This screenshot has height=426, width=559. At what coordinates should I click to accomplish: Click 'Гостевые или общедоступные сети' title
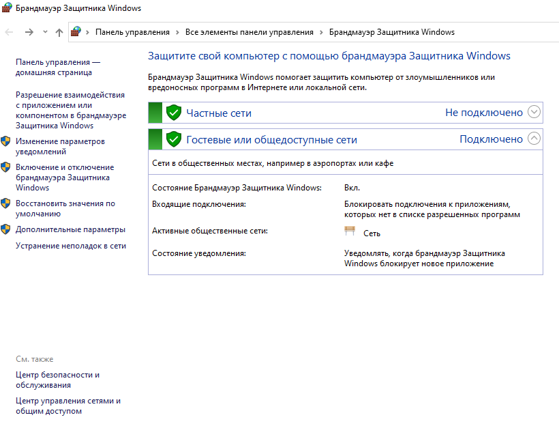coord(271,140)
